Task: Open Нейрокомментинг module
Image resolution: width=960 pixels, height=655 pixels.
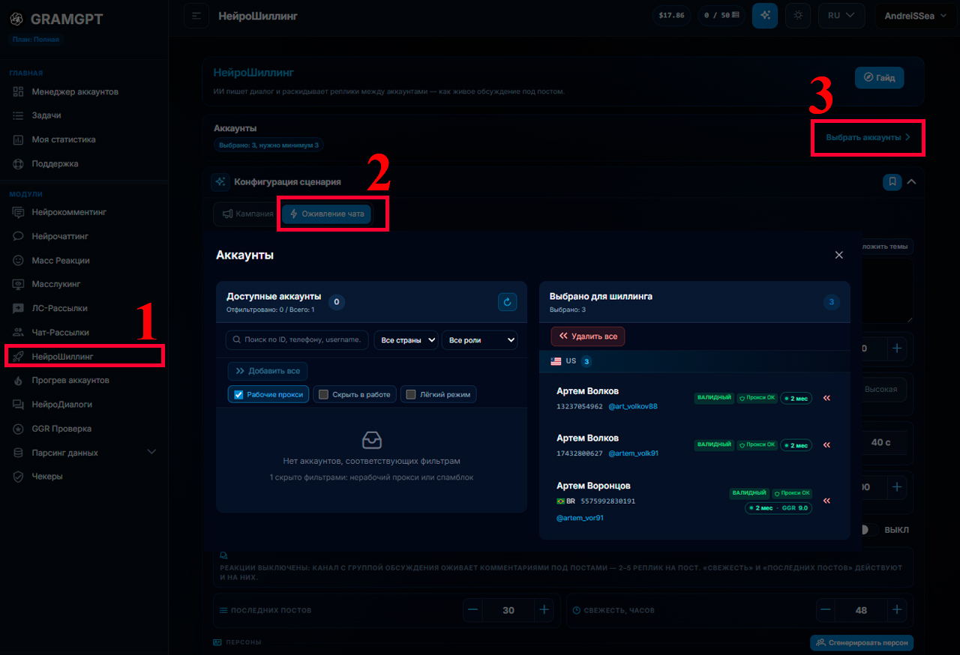Action: 69,212
